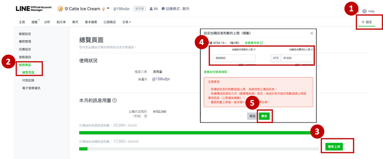Open the 分析 tab
383x159 pixels.
click(47, 22)
